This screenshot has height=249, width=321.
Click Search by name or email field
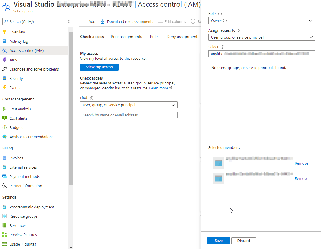point(129,115)
